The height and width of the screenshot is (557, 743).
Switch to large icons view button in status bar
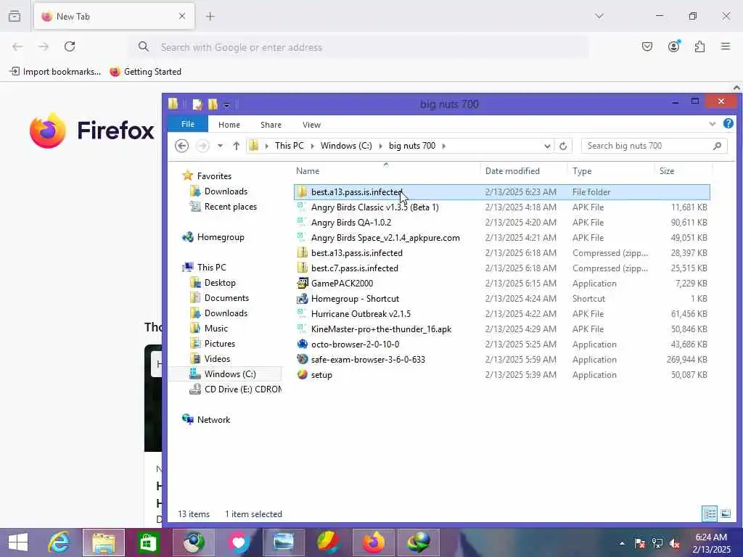click(x=726, y=513)
